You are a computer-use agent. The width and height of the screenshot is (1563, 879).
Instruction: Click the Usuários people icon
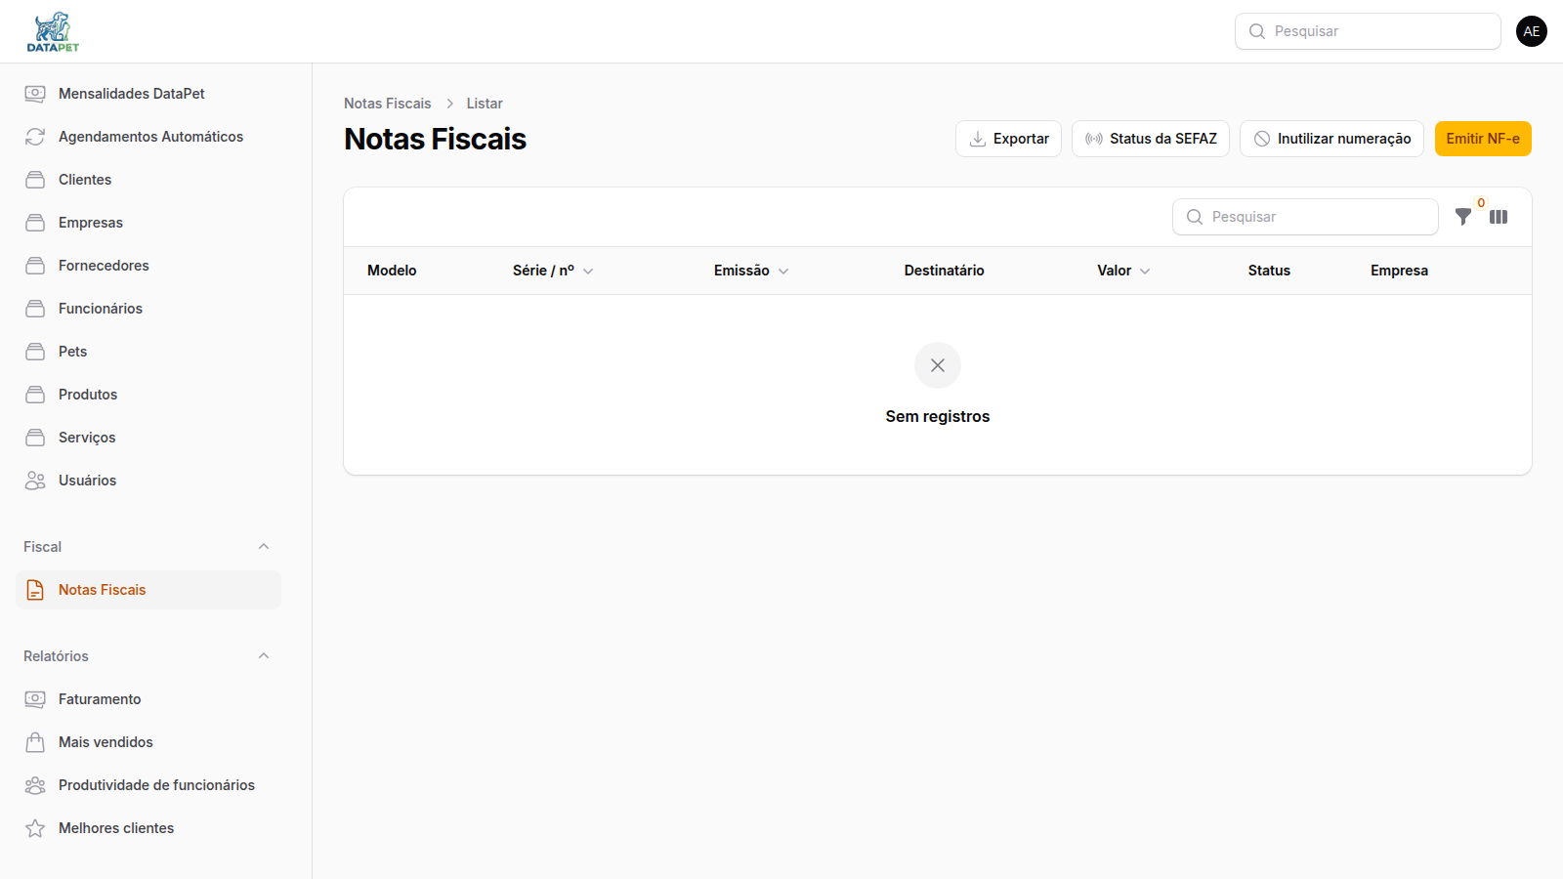tap(35, 481)
